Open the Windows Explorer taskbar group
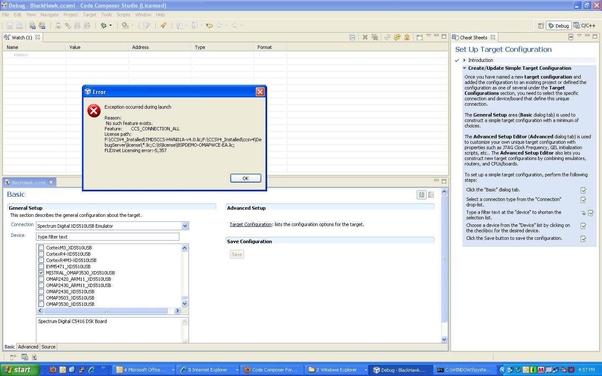602x376 pixels. pos(337,370)
